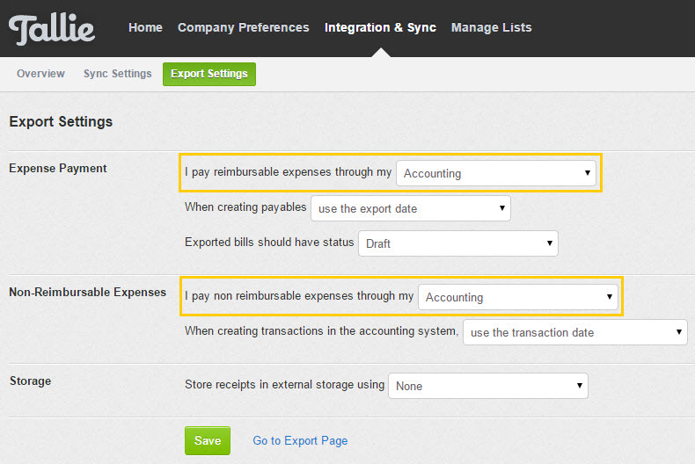Select Integration & Sync in top navigation

coord(380,27)
